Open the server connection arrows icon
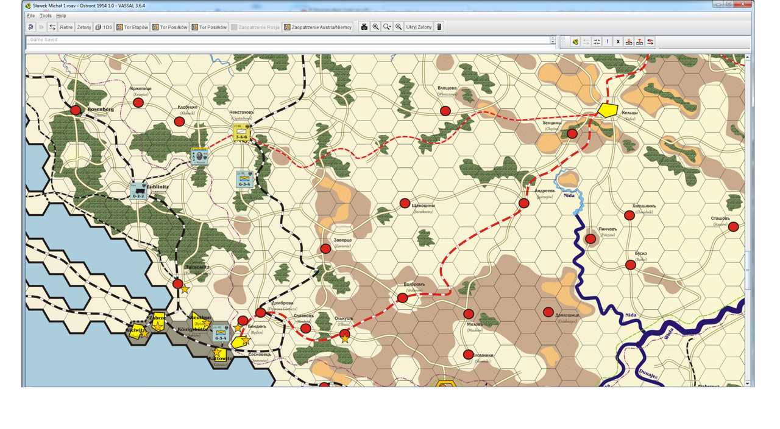780x429 pixels. (52, 27)
